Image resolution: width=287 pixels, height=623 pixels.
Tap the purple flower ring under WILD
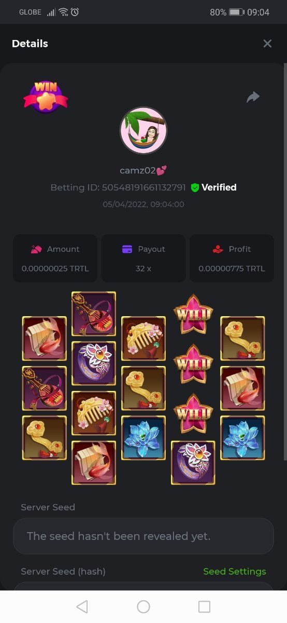pos(193,463)
